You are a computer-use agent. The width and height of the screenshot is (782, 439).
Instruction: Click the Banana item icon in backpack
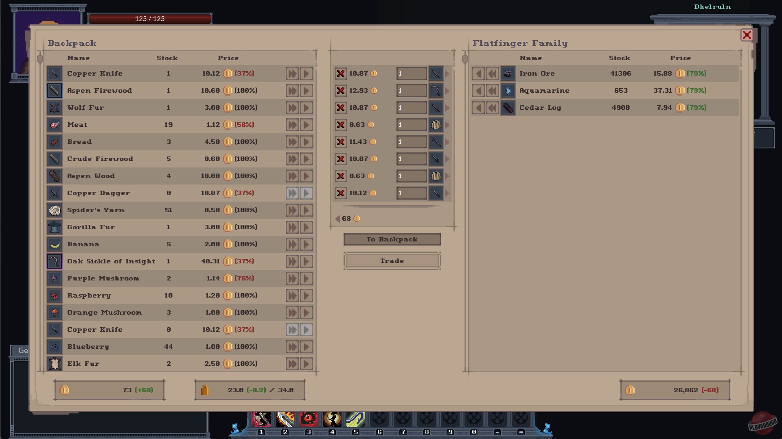(55, 244)
